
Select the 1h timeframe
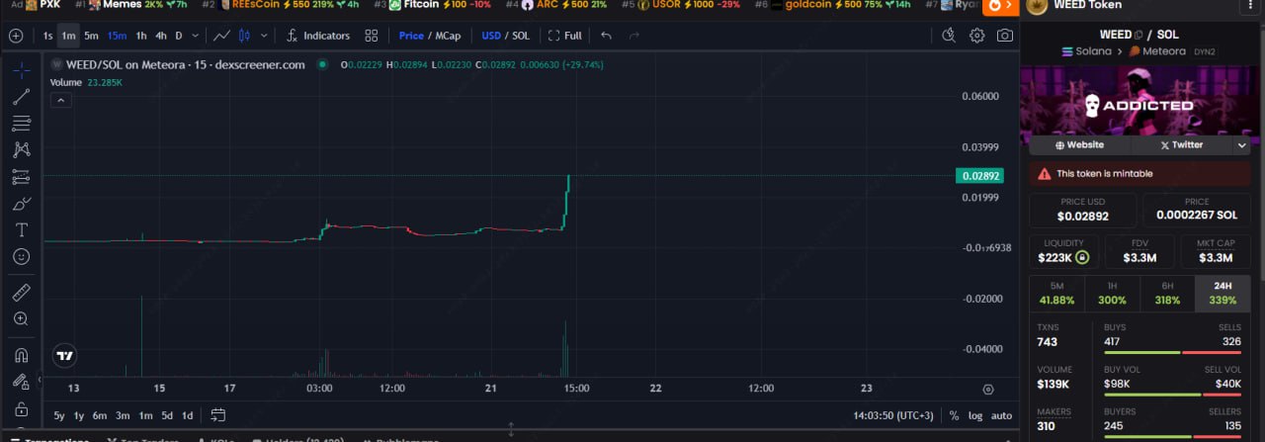click(141, 36)
